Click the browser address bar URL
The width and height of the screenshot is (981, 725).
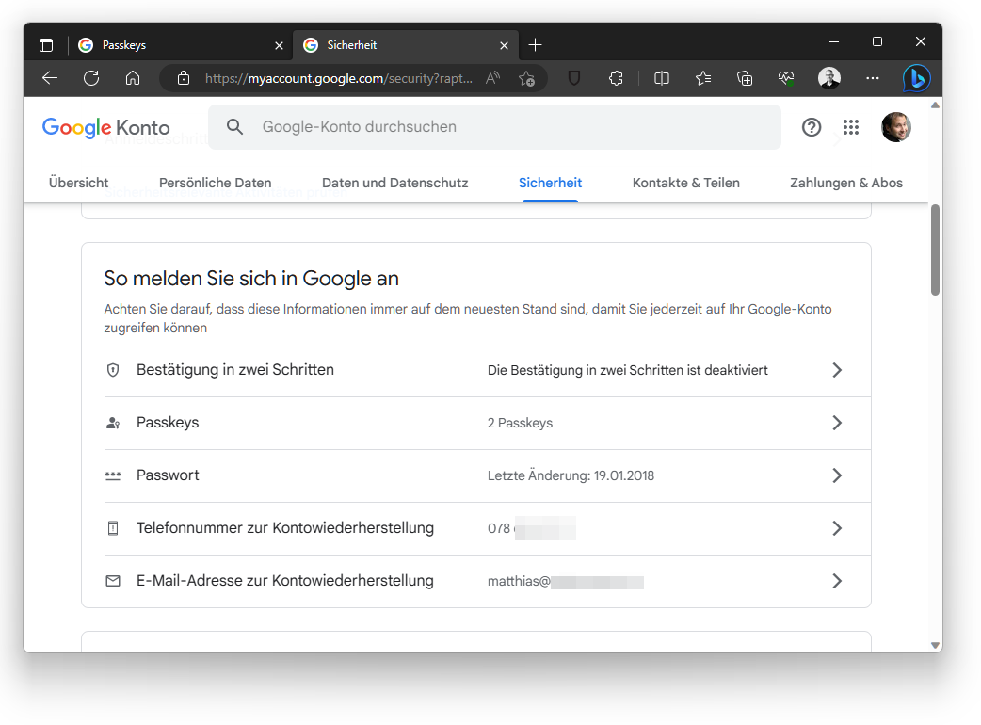339,78
